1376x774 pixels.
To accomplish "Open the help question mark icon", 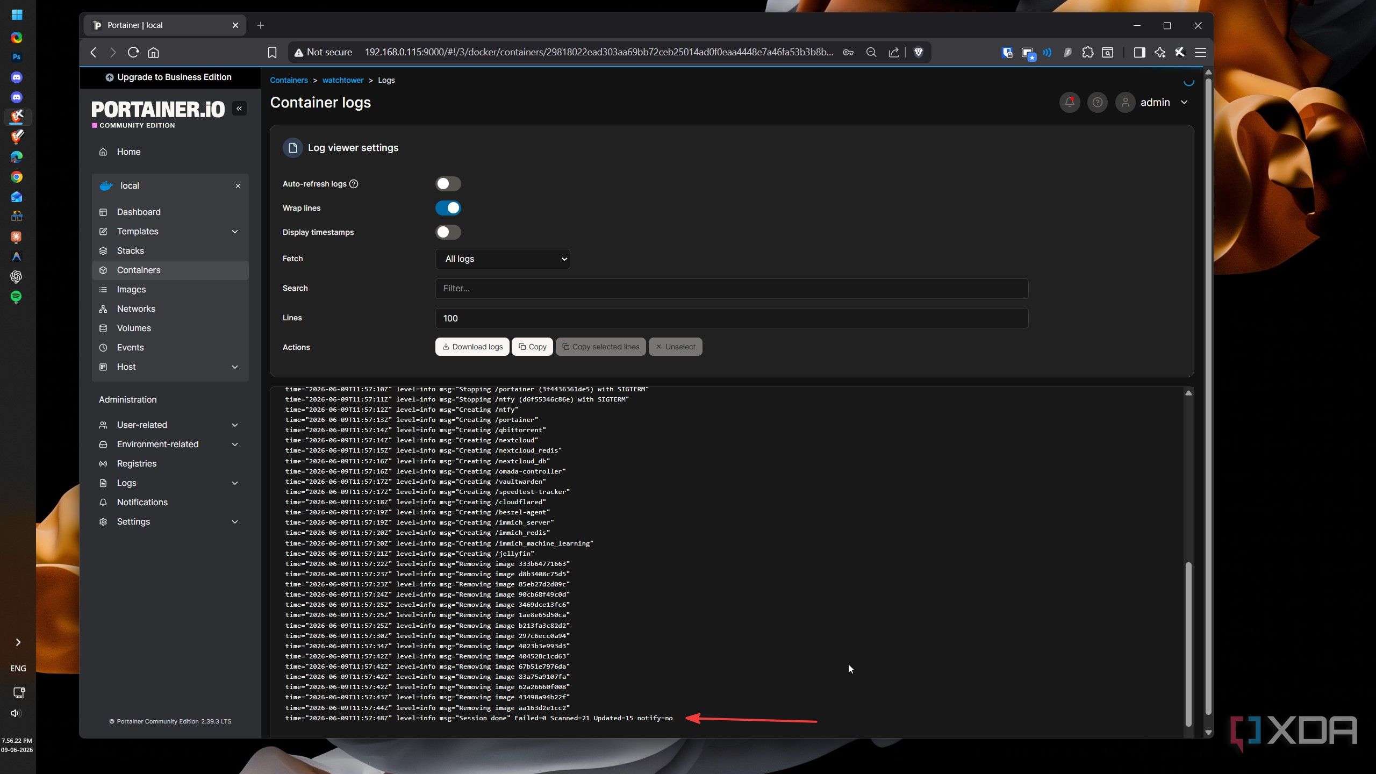I will pos(1097,102).
